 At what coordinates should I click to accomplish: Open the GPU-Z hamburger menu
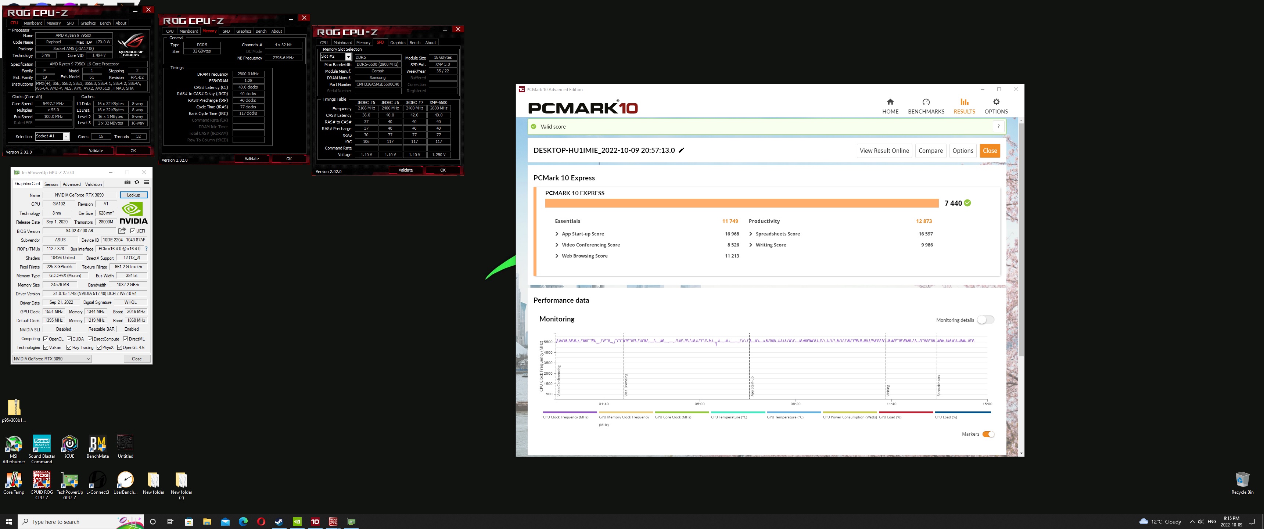tap(146, 182)
